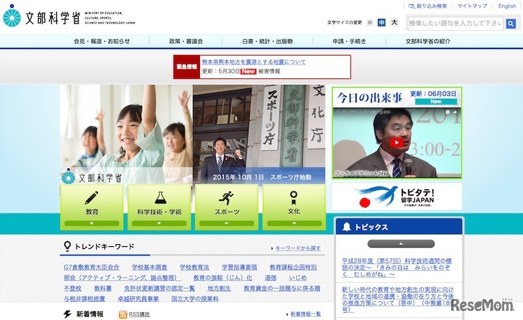Expand the スポーツ dropdown arrow
523x320 pixels.
tap(226, 223)
